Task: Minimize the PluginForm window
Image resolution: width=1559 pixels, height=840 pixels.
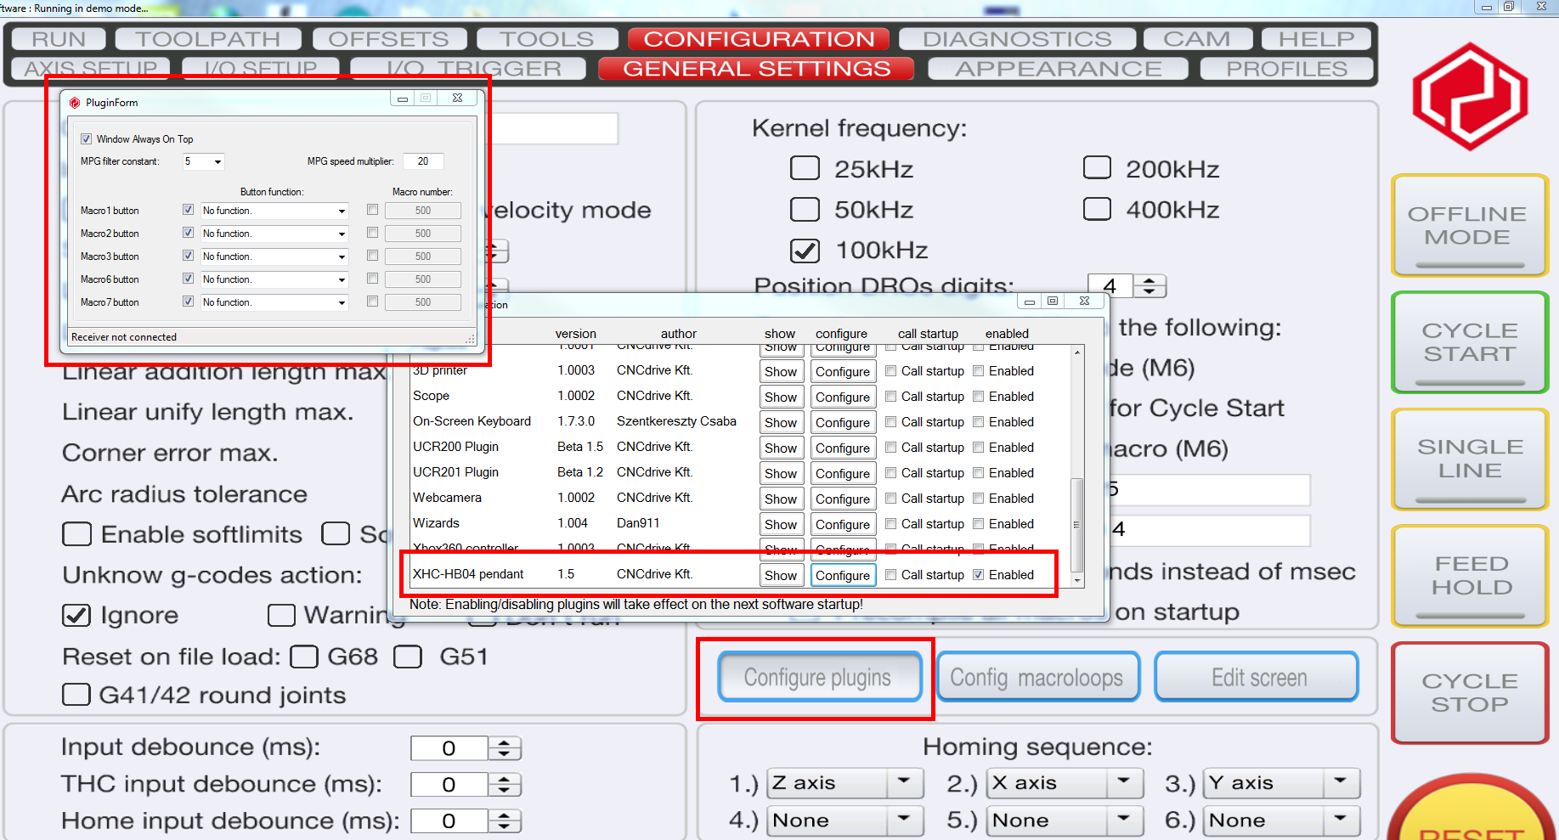Action: pyautogui.click(x=402, y=99)
